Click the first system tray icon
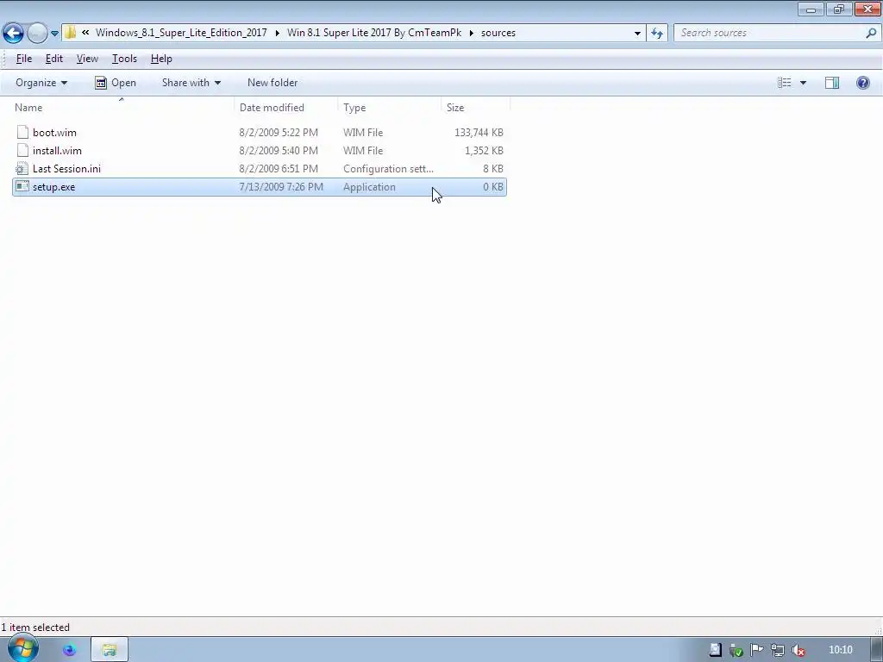Image resolution: width=883 pixels, height=662 pixels. click(715, 650)
